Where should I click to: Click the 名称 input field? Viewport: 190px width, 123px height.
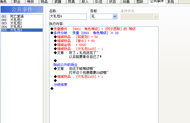(x=68, y=16)
